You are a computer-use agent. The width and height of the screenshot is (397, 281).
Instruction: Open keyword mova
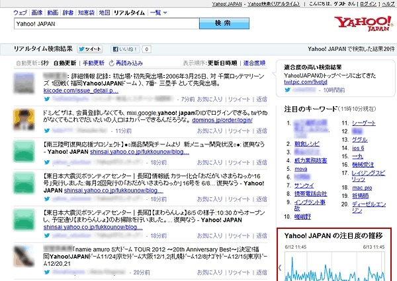pyautogui.click(x=301, y=169)
